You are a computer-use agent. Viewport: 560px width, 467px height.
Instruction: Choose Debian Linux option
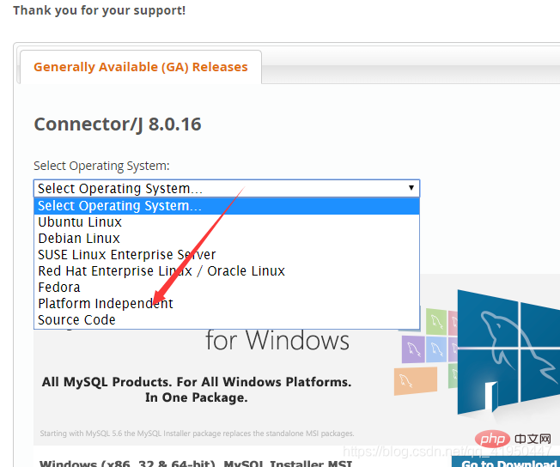click(227, 238)
